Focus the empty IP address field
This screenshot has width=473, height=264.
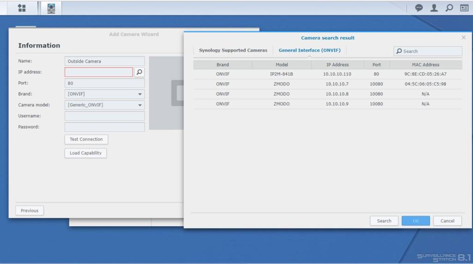coord(99,72)
